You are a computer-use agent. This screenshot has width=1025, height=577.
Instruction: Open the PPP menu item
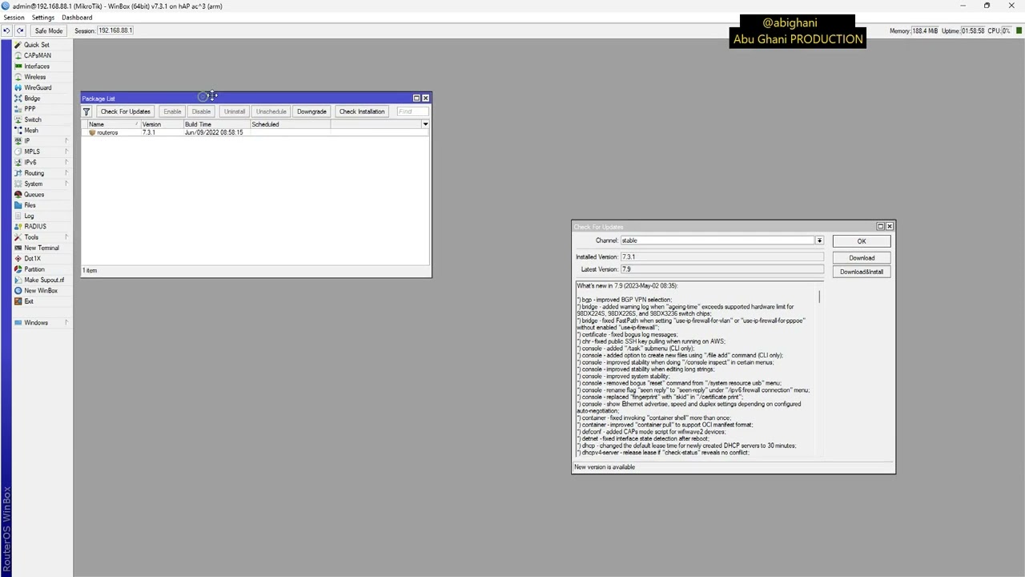[30, 109]
